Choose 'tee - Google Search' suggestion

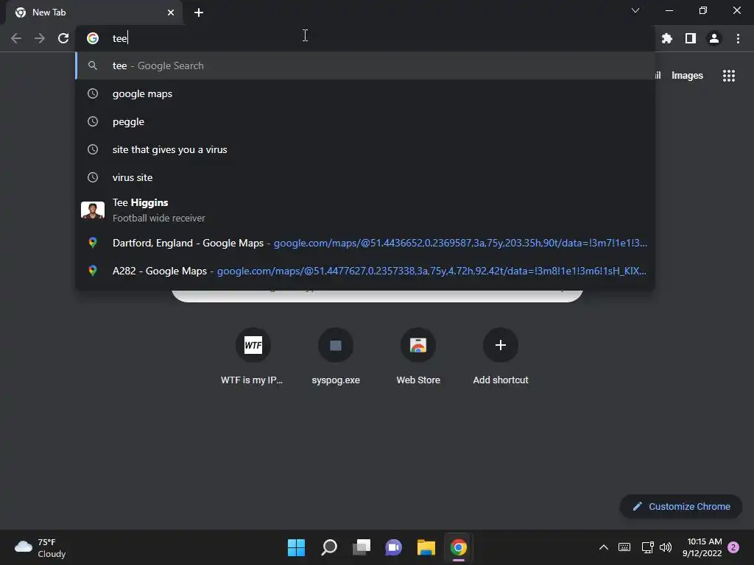[365, 65]
